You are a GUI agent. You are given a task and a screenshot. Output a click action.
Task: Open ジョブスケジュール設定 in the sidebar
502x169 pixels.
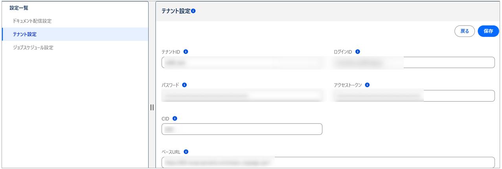33,48
